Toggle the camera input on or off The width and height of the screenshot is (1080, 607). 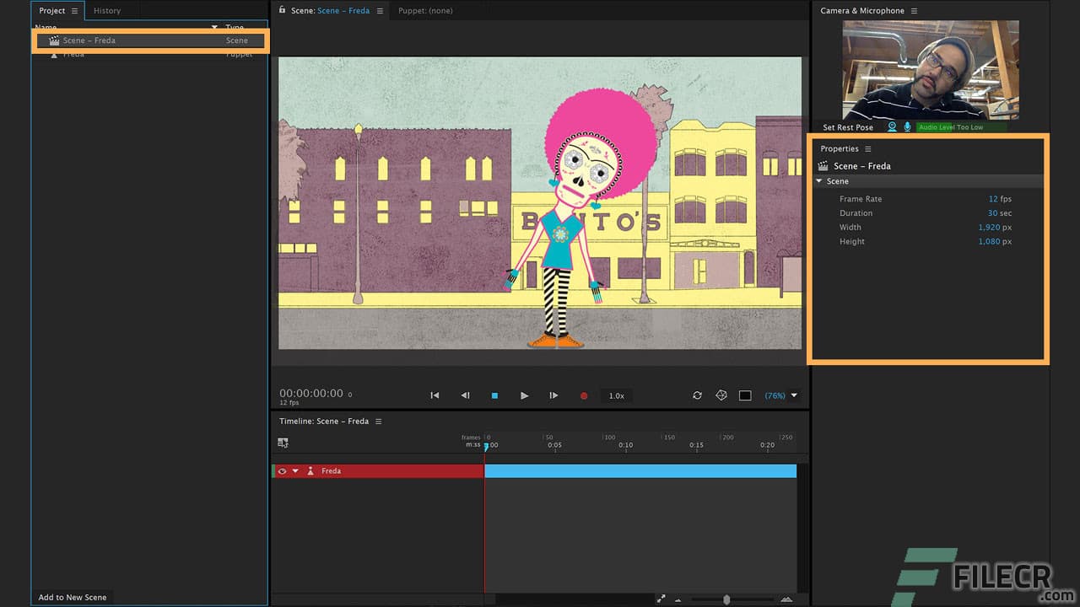(892, 126)
